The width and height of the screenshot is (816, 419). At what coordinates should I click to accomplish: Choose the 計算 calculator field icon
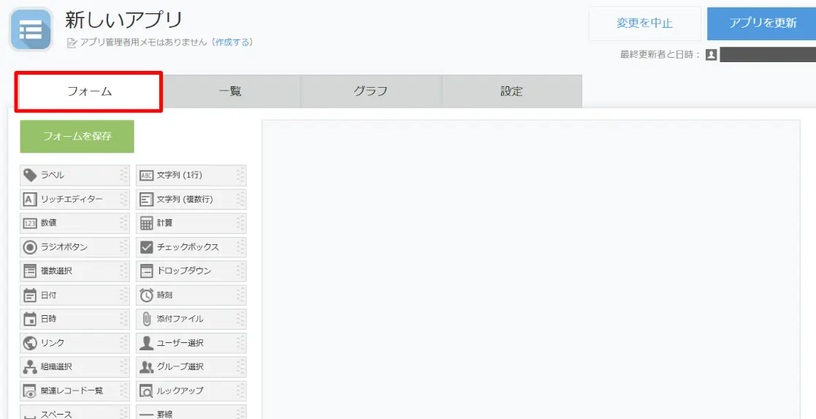[x=146, y=223]
